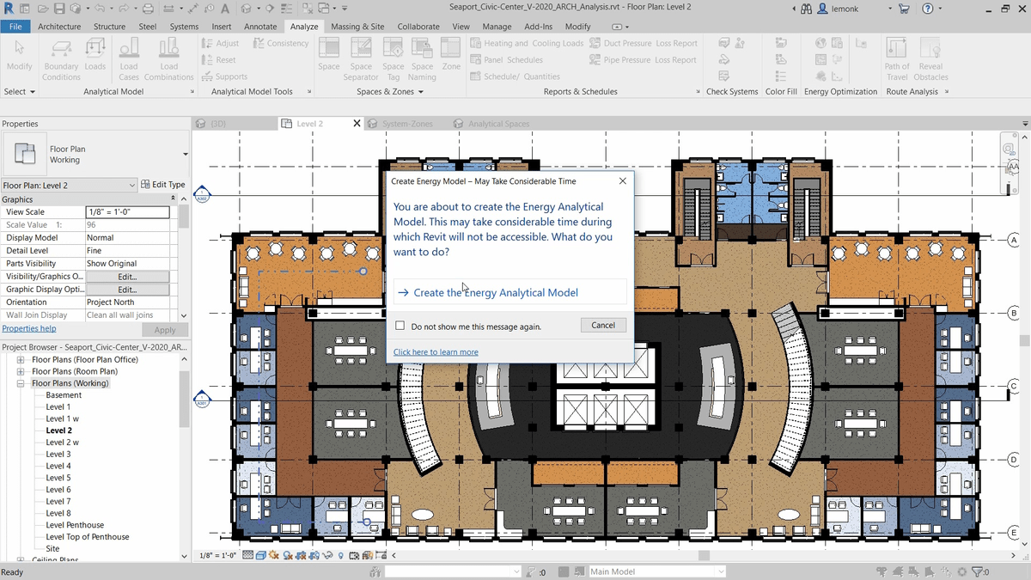Select the Reveal Obstacles tool
Screen dimensions: 1031x580
click(x=930, y=58)
